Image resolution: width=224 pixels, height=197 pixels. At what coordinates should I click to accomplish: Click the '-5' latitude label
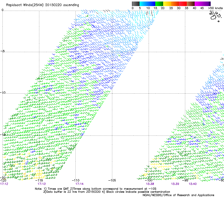3,51
